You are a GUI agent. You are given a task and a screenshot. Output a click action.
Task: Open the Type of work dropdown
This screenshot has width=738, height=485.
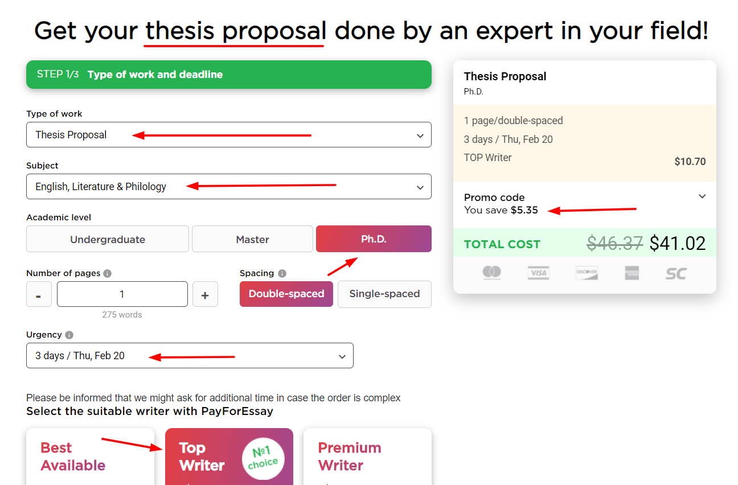[229, 135]
